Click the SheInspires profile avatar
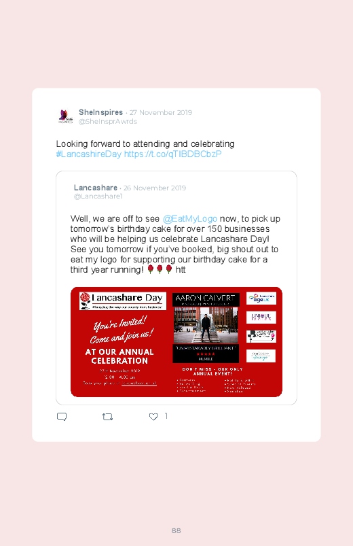Viewport: 353px width, 546px height. pyautogui.click(x=66, y=116)
